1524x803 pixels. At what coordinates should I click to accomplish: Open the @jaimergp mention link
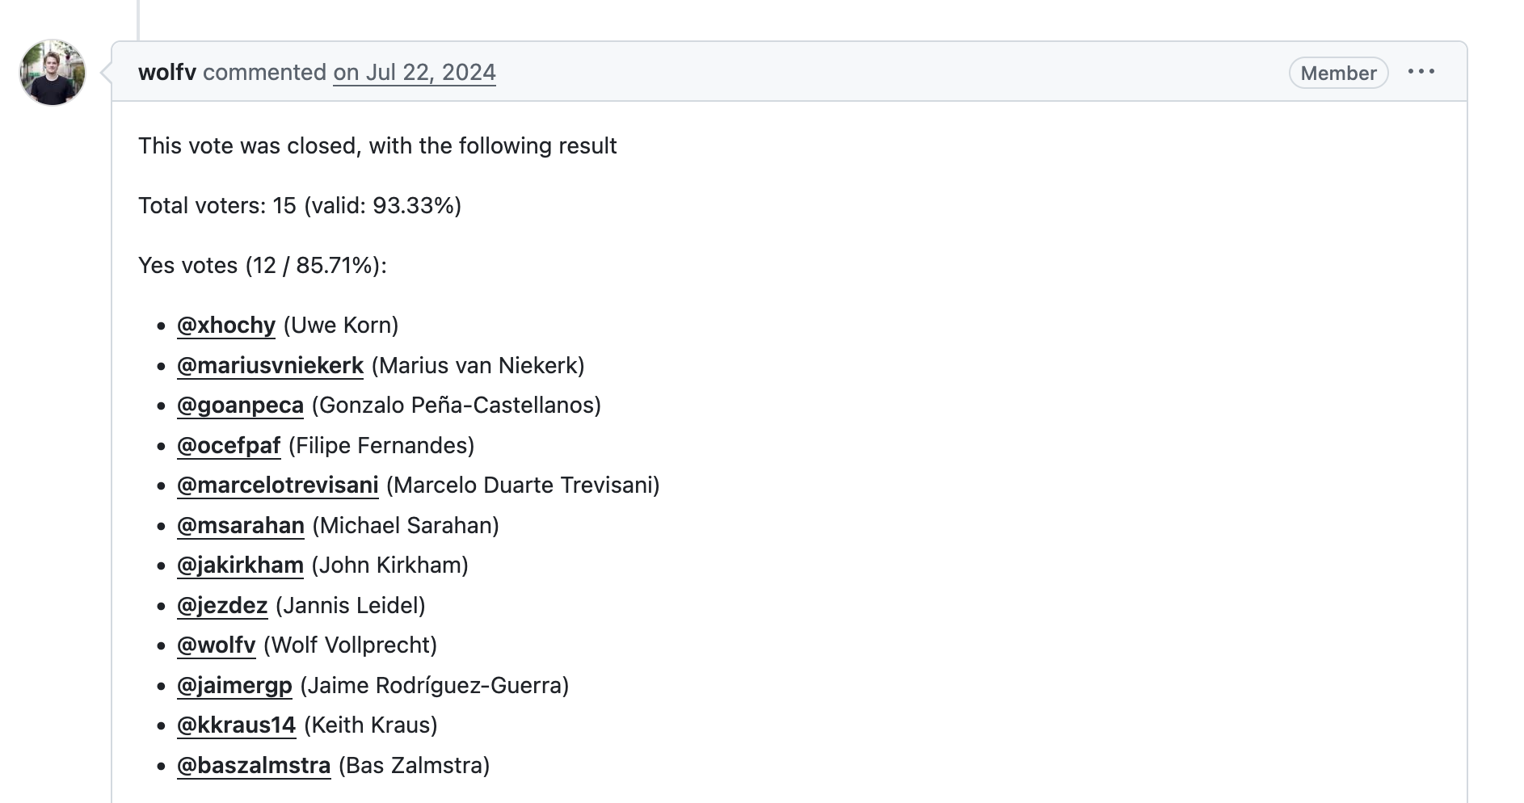(234, 686)
